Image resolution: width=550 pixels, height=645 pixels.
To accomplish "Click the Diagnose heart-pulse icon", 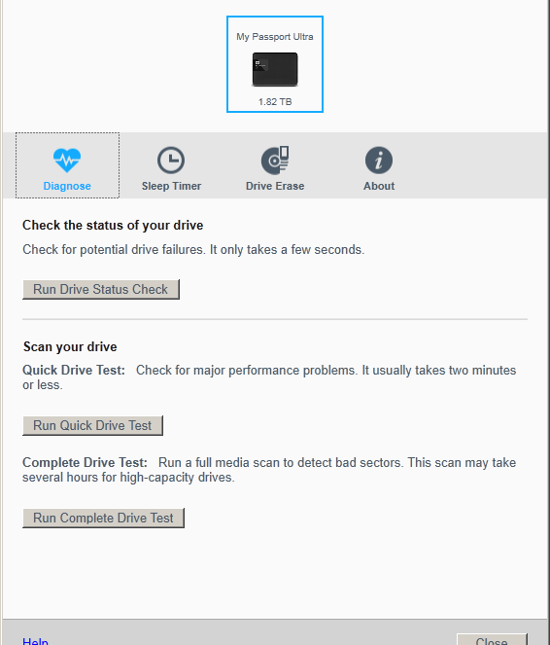I will coord(67,160).
